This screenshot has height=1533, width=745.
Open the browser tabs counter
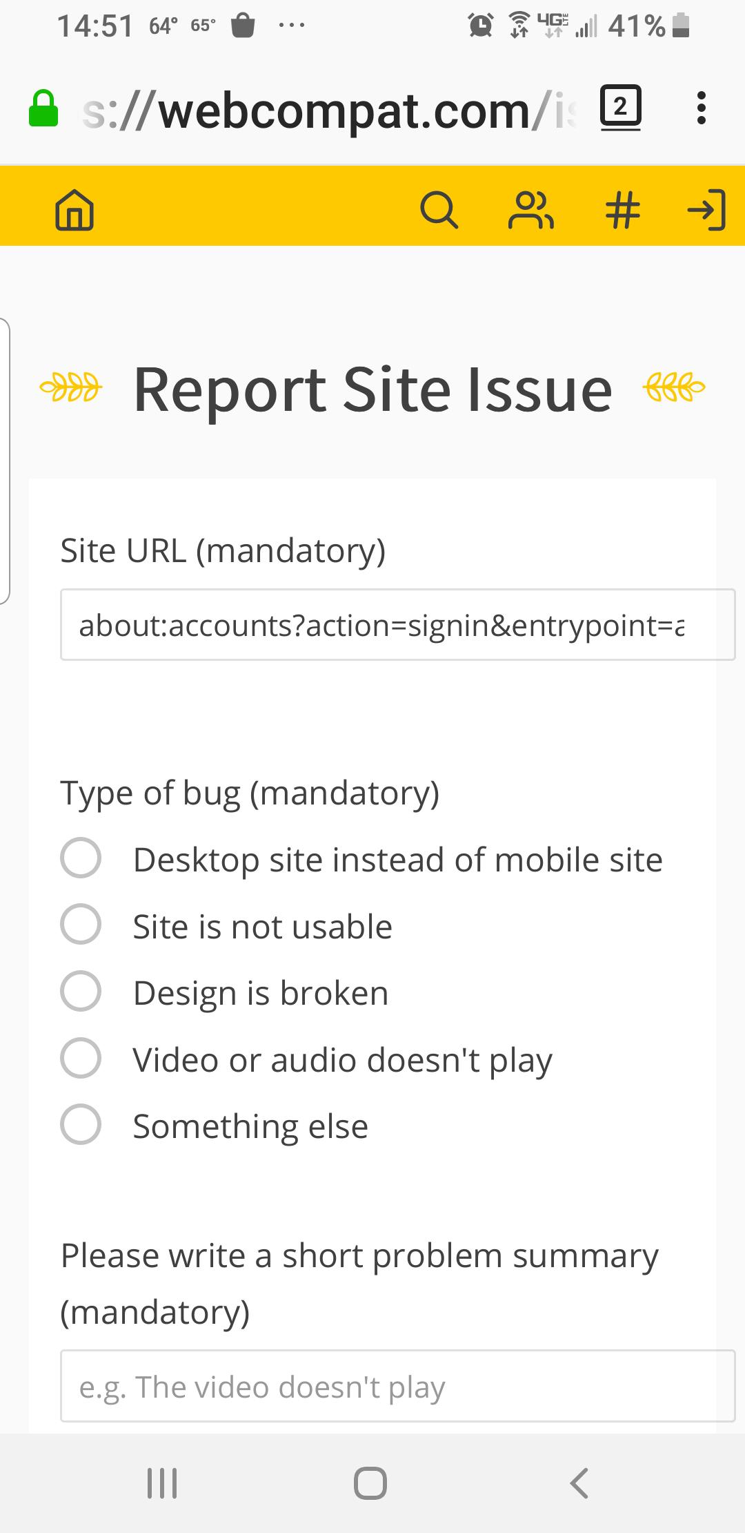point(620,108)
